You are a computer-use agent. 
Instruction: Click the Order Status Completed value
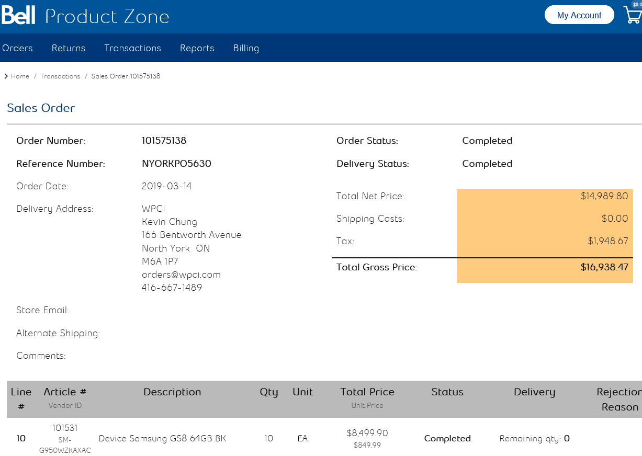(x=487, y=141)
